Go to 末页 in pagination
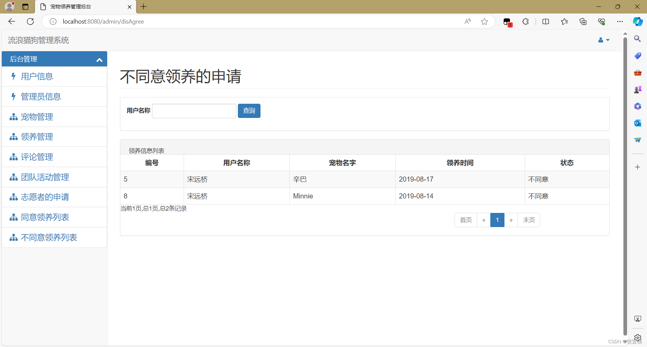647x347 pixels. click(x=528, y=220)
